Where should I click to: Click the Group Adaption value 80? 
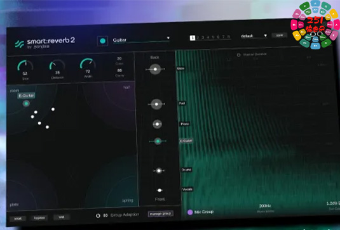tap(105, 215)
